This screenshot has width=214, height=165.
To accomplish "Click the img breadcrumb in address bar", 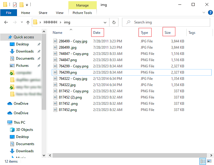I will point(67,22).
